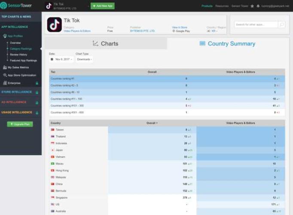Image resolution: width=293 pixels, height=215 pixels.
Task: Switch to the Charts tab
Action: click(x=106, y=43)
